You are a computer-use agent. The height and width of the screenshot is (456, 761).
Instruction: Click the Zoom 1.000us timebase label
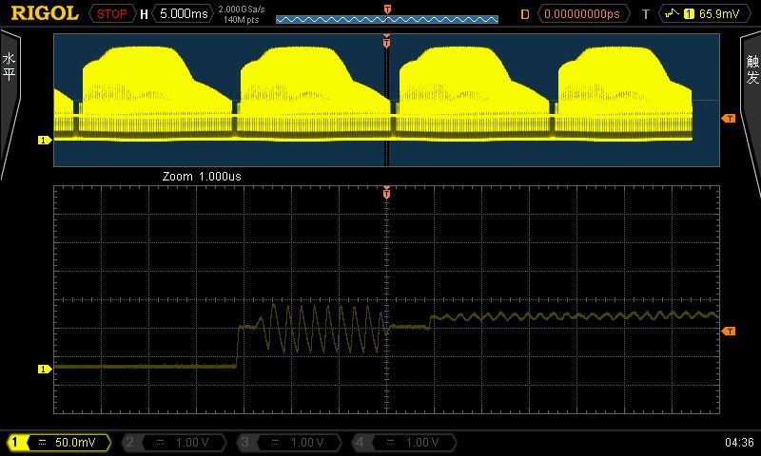coord(205,177)
